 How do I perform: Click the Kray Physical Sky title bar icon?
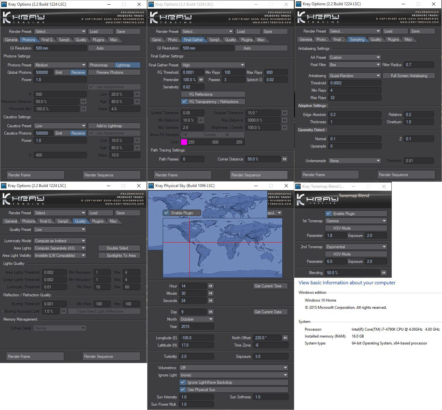(151, 186)
